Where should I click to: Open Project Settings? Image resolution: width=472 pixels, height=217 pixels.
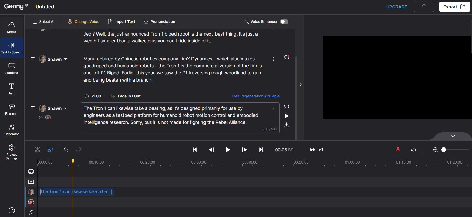pyautogui.click(x=12, y=152)
